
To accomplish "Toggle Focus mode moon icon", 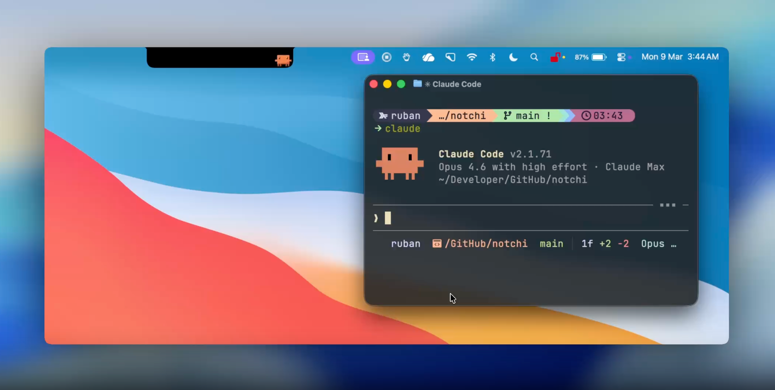I will tap(513, 57).
